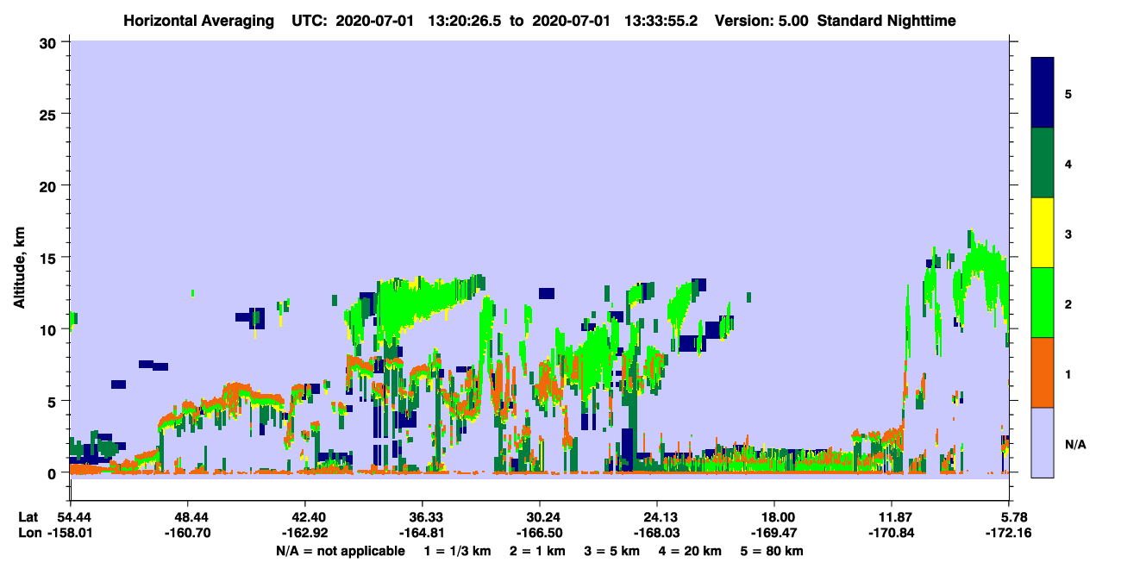Click the dark green colorbar segment labeled 4
Image resolution: width=1121 pixels, height=575 pixels.
click(x=1043, y=163)
